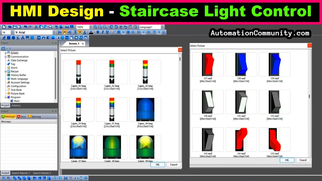Insert the 123 numeric display object
The image size is (322, 181).
pyautogui.click(x=67, y=38)
